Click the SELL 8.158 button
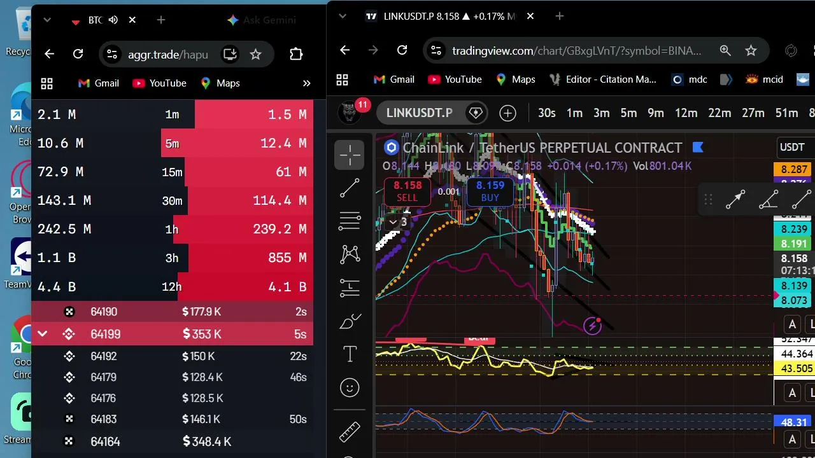815x458 pixels. (407, 191)
